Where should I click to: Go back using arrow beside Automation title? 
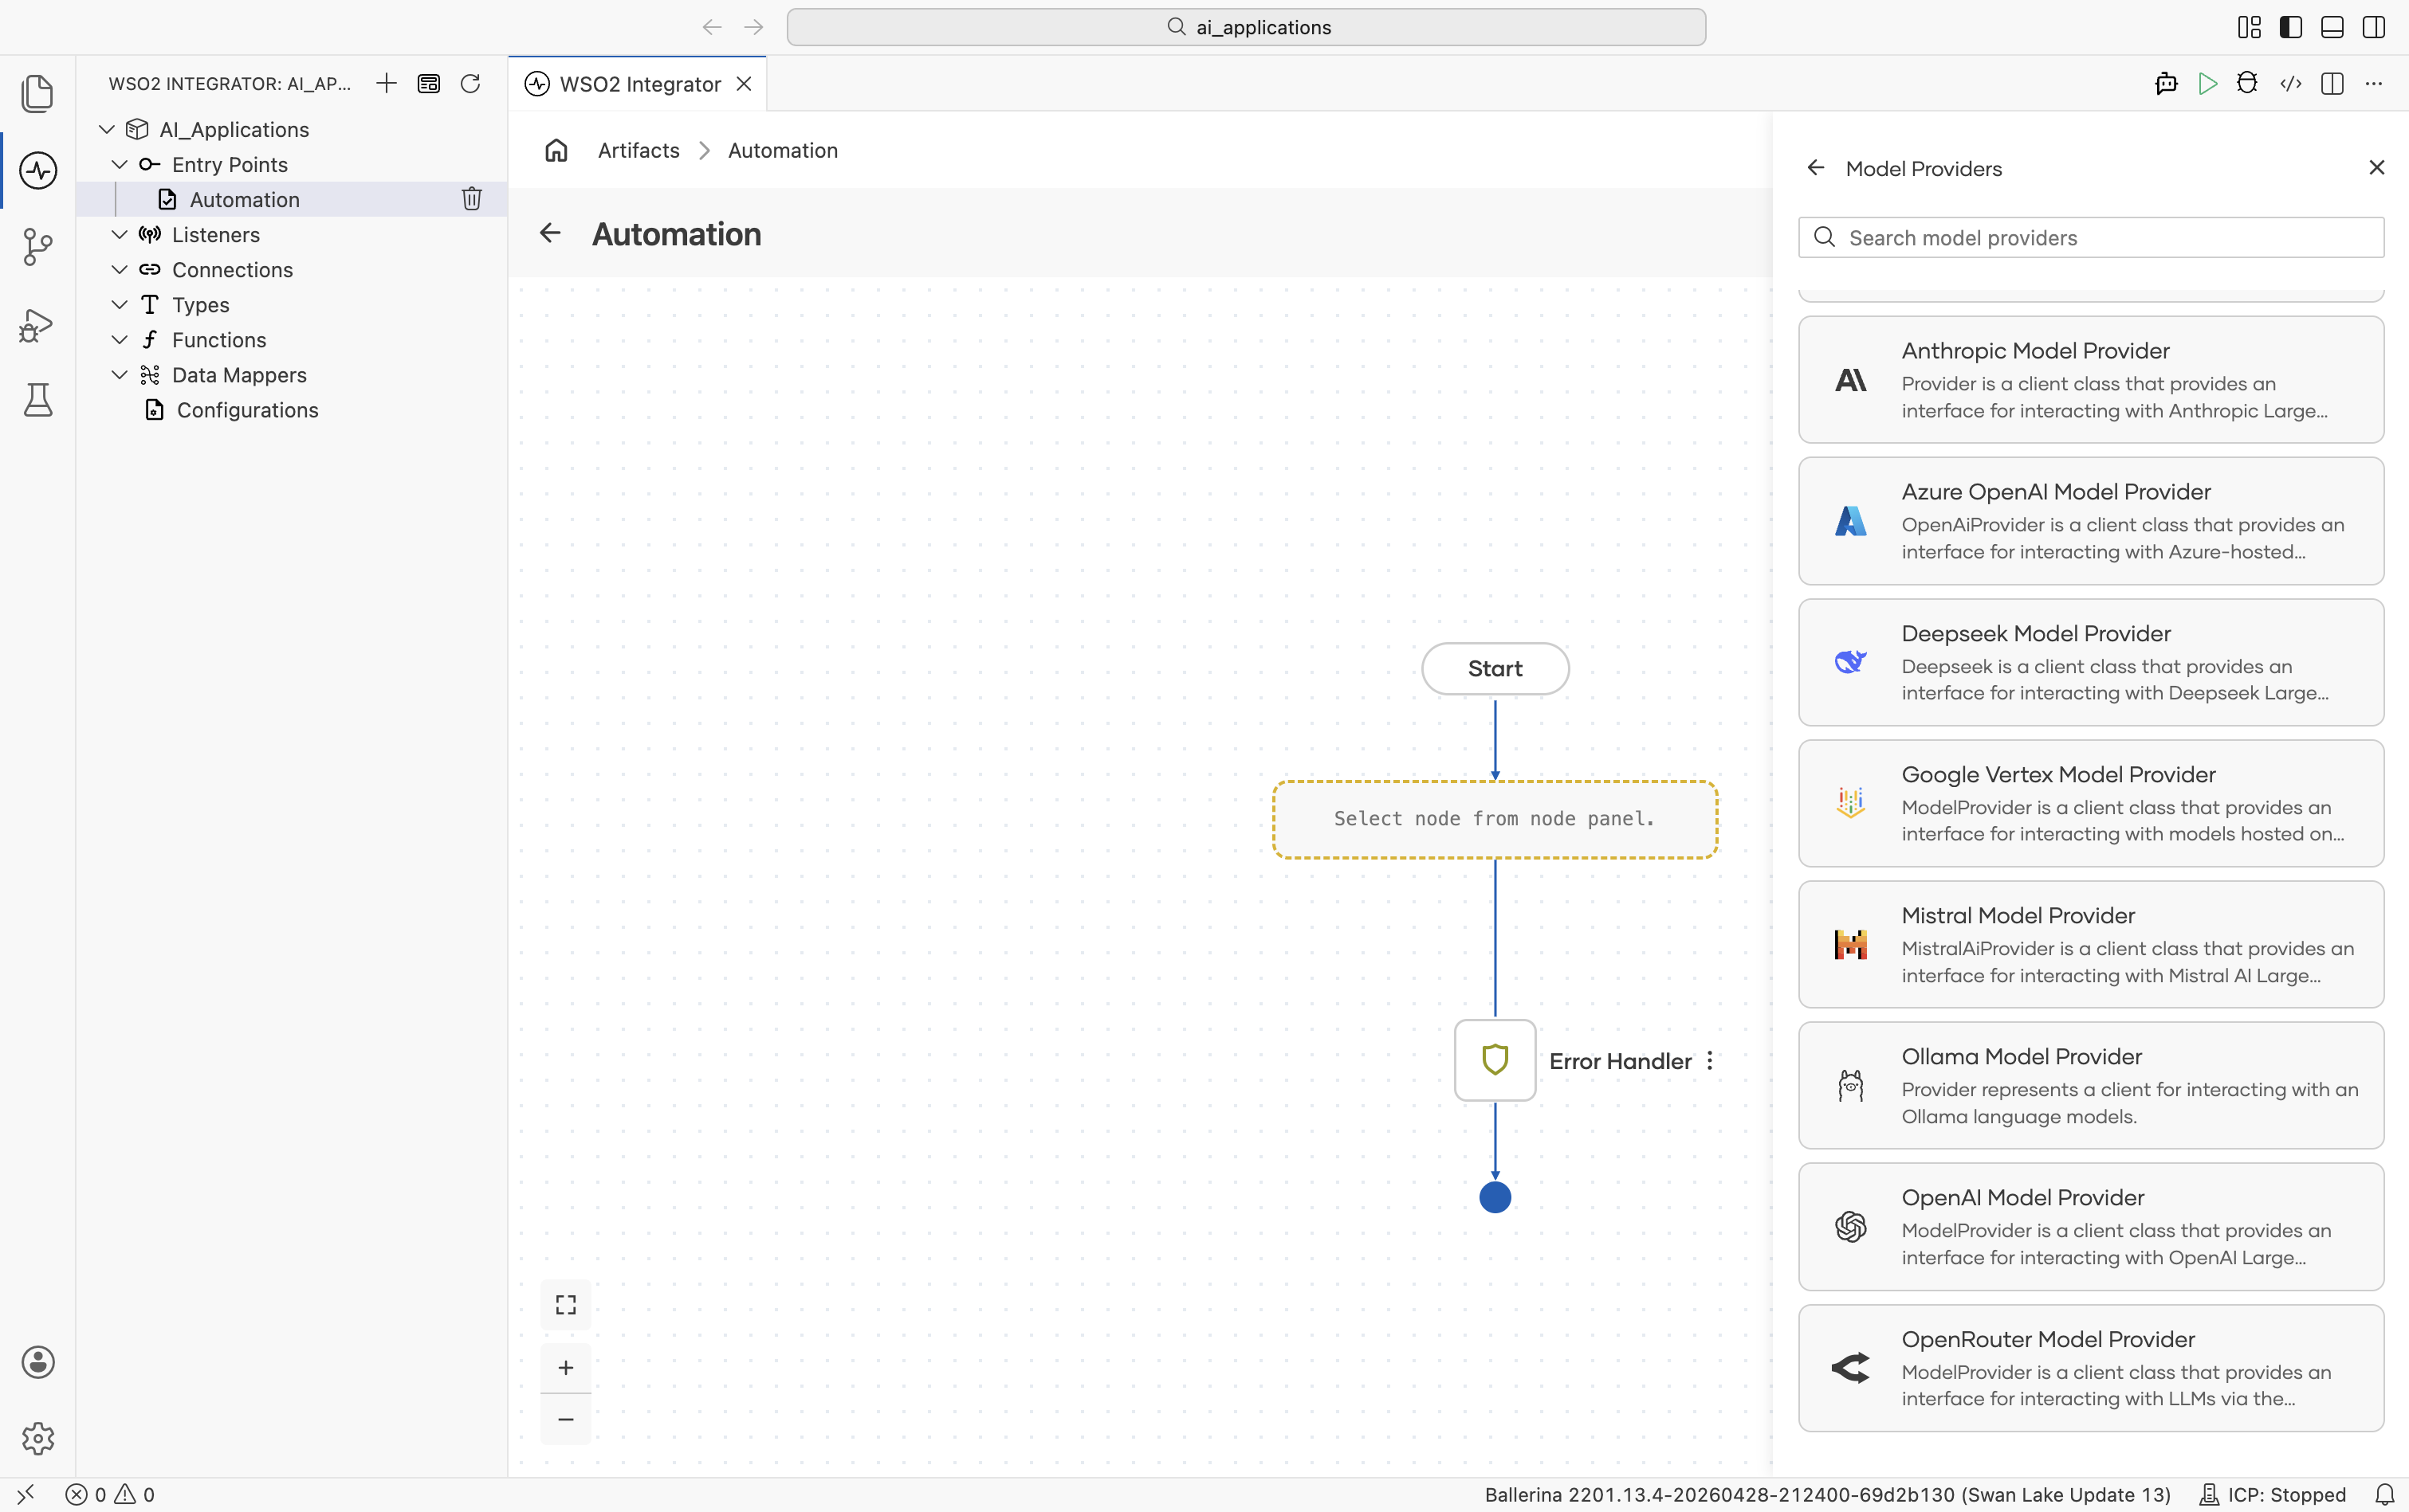pos(550,233)
